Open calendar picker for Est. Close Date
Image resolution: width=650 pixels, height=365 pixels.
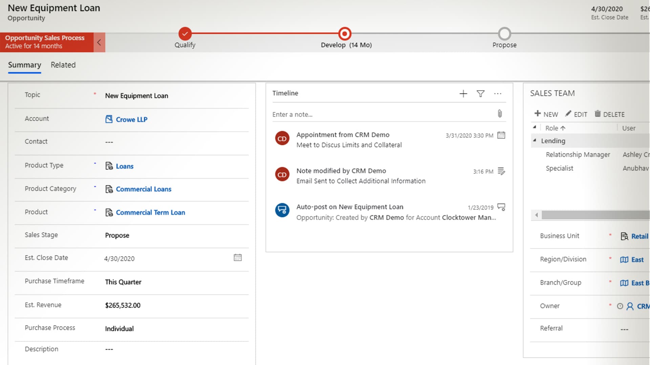click(238, 258)
